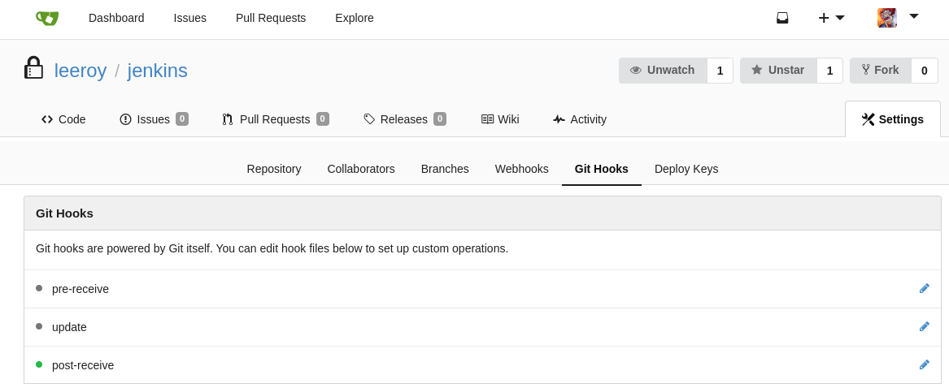The image size is (949, 392).
Task: Edit the update hook pencil icon
Action: point(924,327)
